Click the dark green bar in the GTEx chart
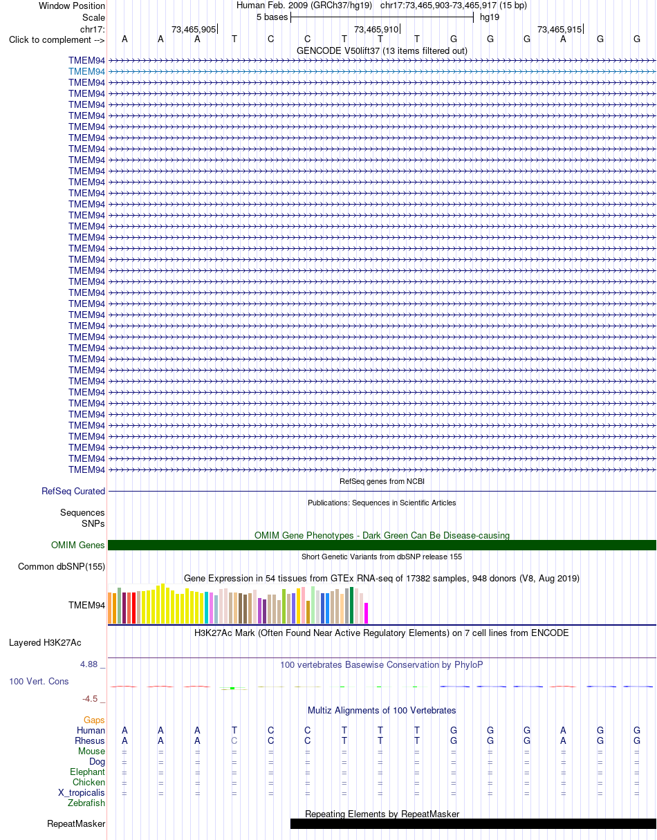657x840 pixels. pos(352,606)
